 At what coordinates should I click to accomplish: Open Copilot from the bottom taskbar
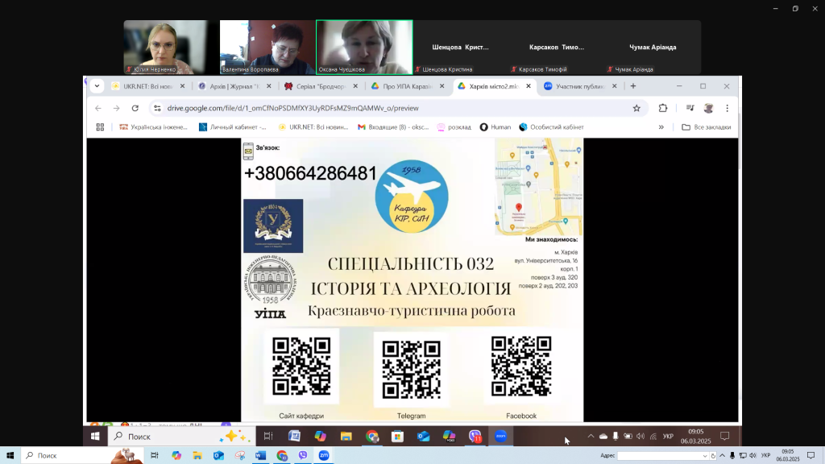coord(176,456)
